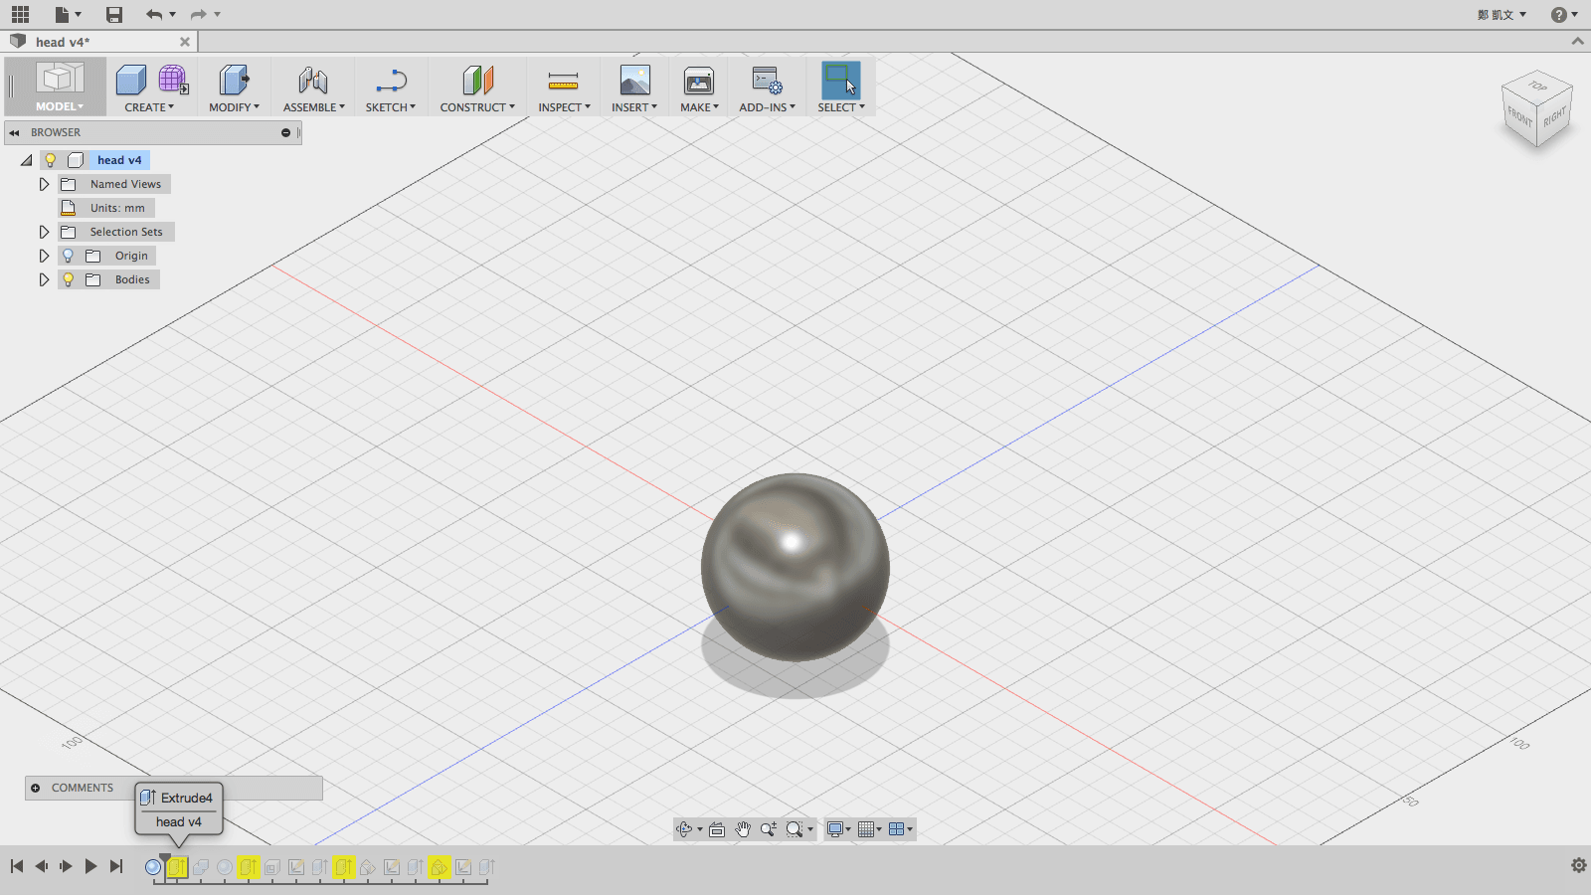Activate the Pan hand tool

(x=743, y=829)
